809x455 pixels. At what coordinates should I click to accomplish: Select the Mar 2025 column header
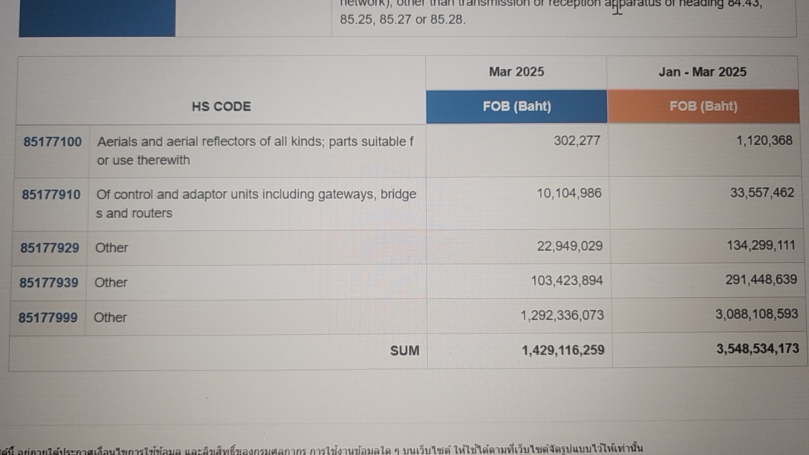coord(517,72)
